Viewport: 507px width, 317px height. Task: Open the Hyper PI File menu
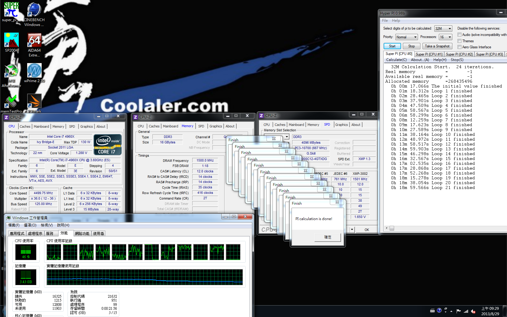385,21
